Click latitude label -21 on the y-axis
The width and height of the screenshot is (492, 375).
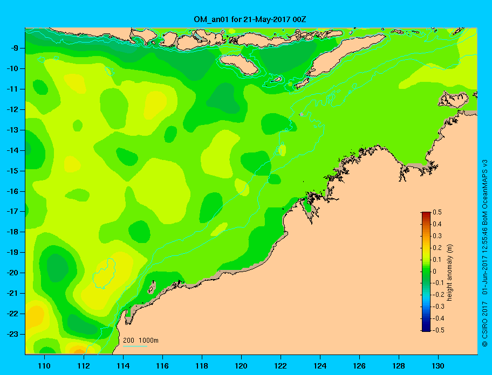[13, 293]
